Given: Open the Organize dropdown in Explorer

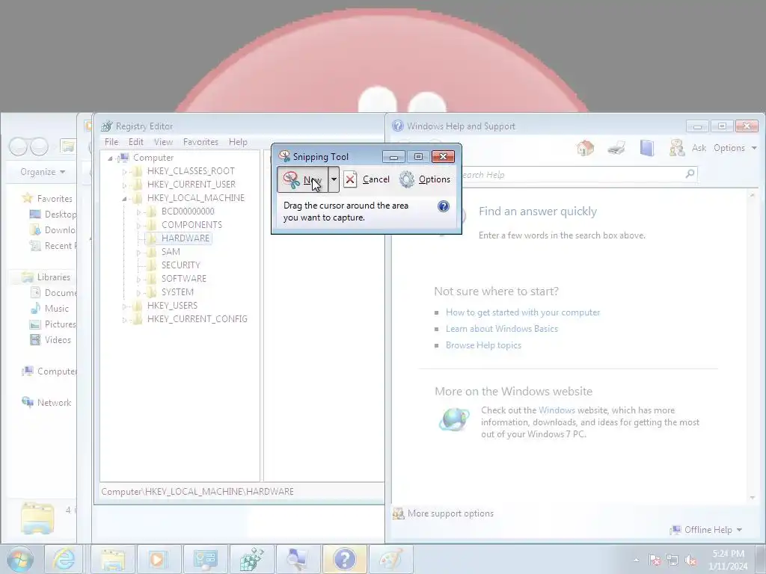Looking at the screenshot, I should [43, 172].
